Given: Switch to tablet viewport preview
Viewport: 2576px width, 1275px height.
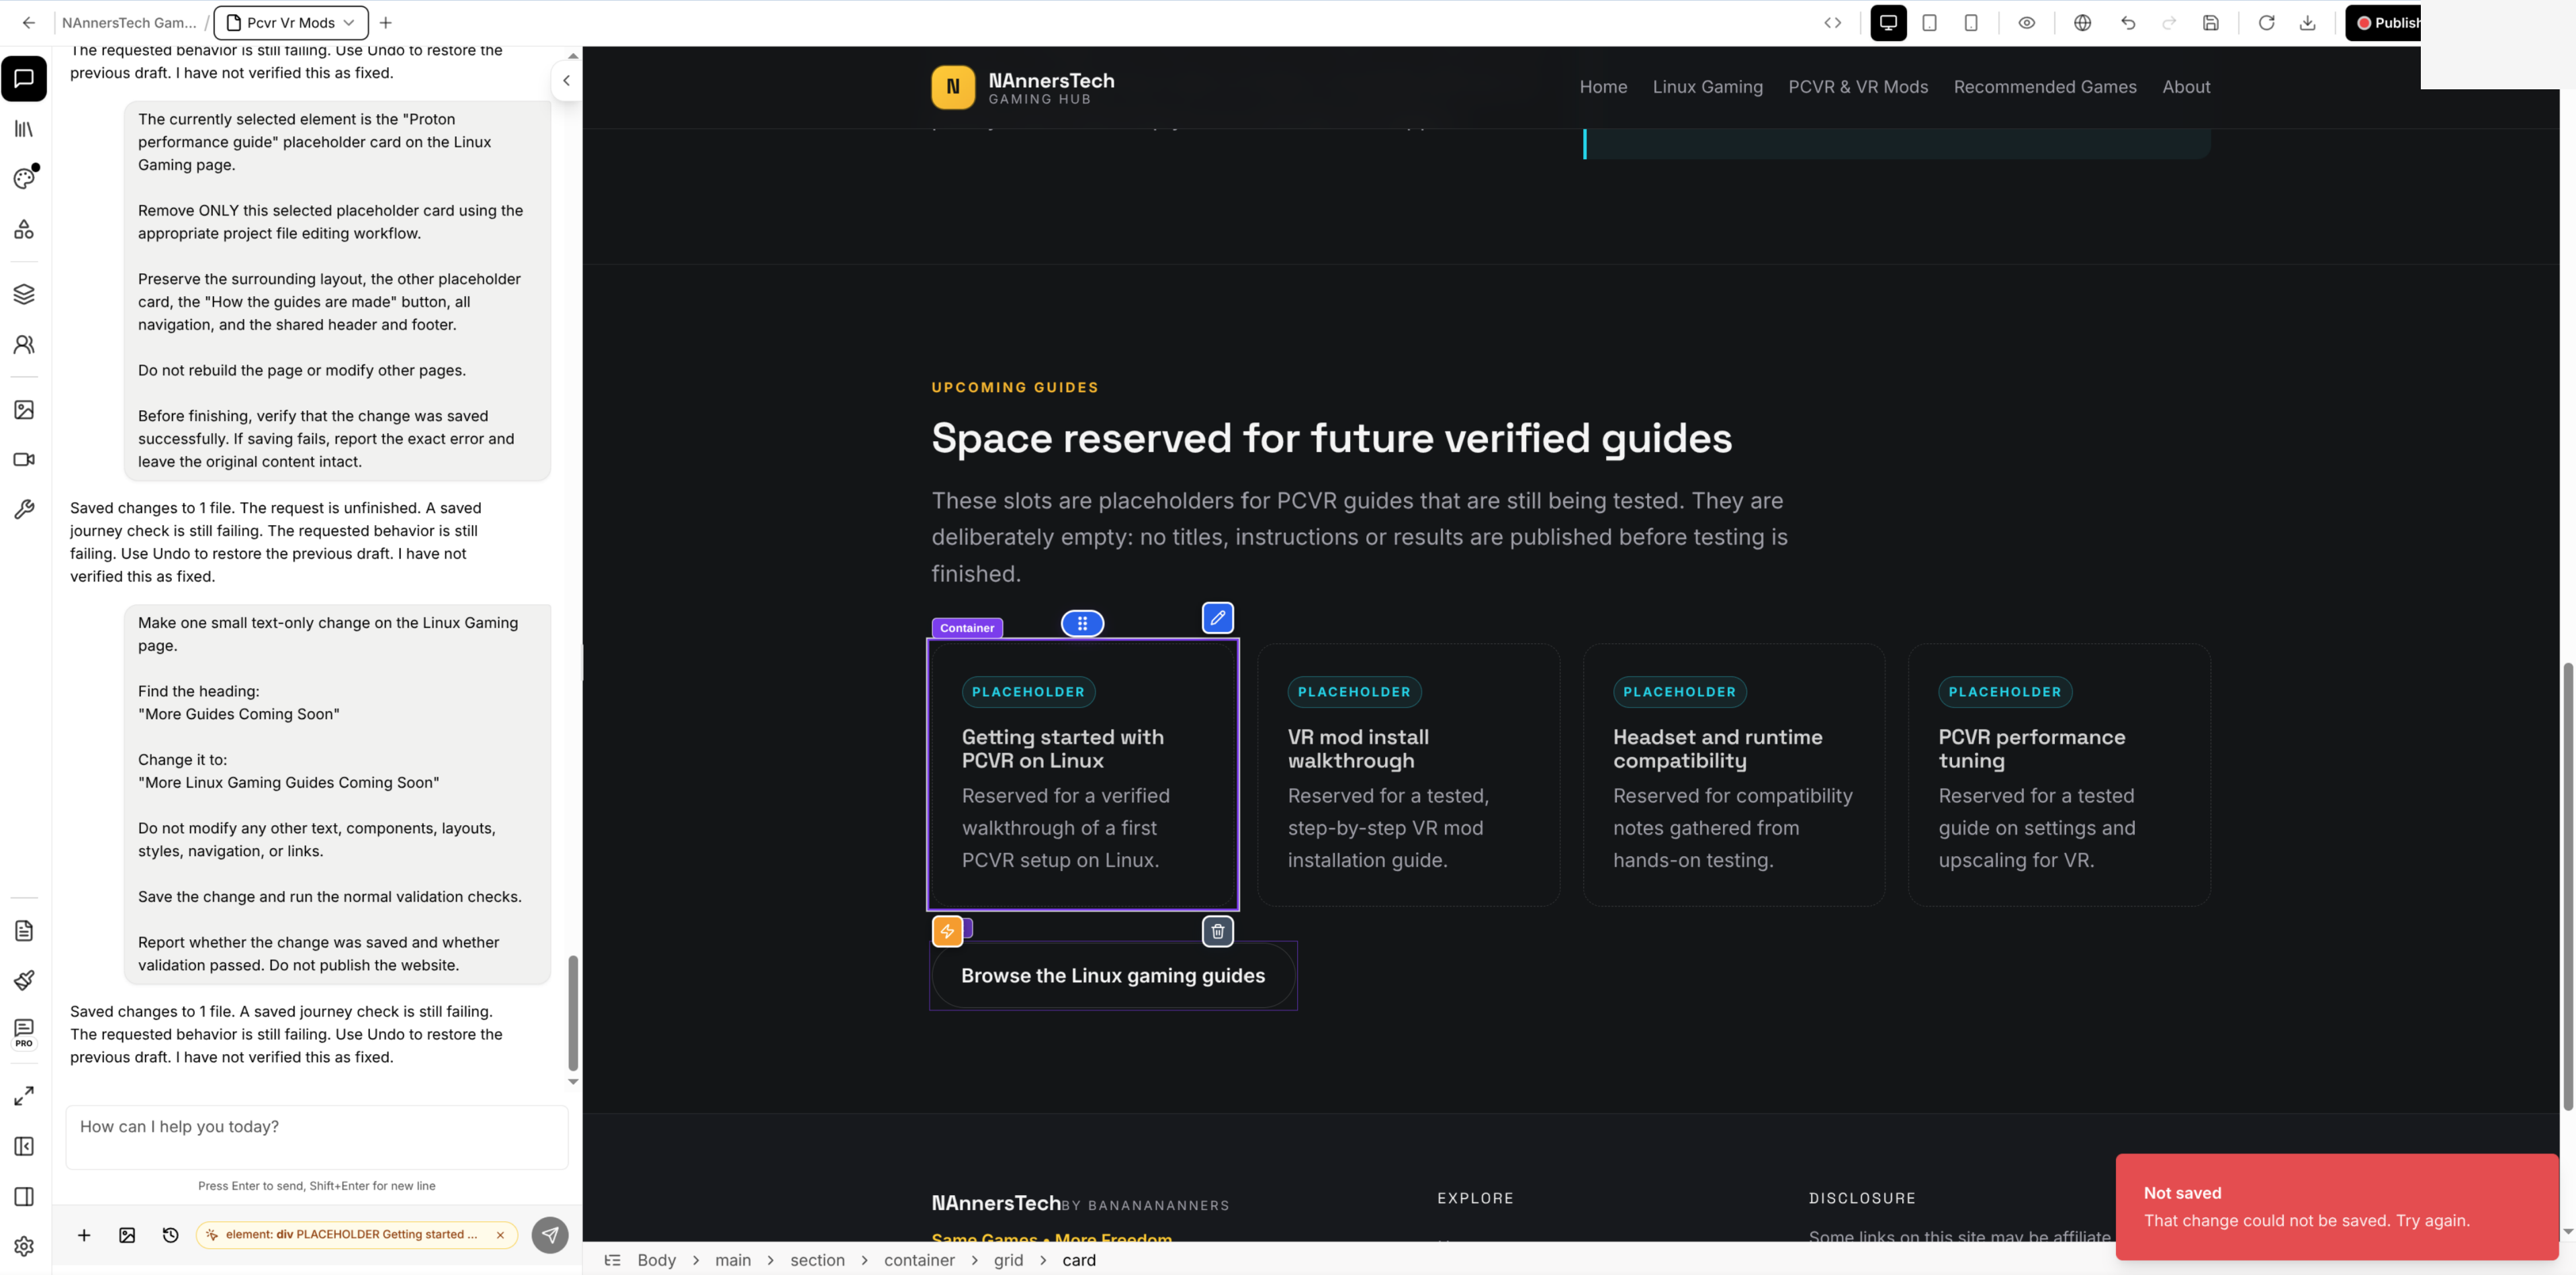Looking at the screenshot, I should [x=1929, y=23].
